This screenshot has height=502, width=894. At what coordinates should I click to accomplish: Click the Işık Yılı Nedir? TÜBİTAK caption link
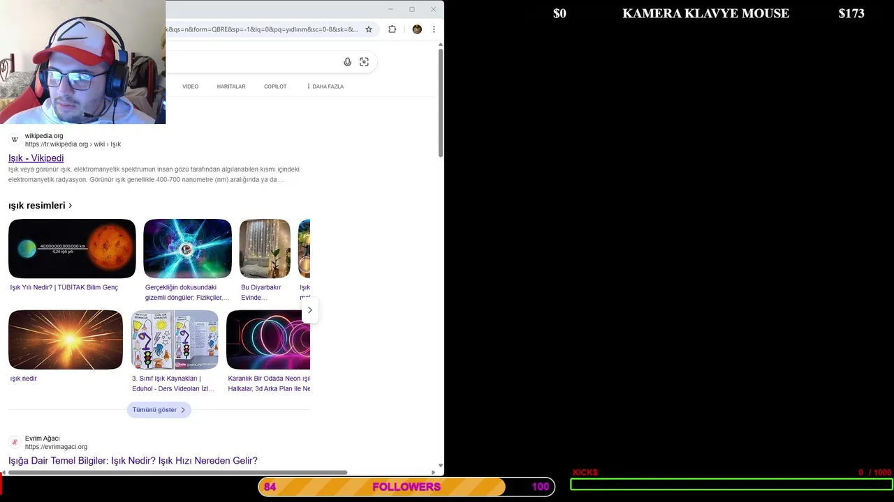[64, 287]
